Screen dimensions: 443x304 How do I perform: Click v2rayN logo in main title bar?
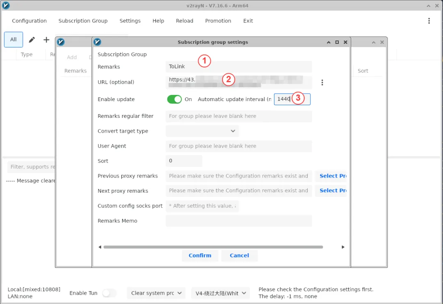pos(6,5)
